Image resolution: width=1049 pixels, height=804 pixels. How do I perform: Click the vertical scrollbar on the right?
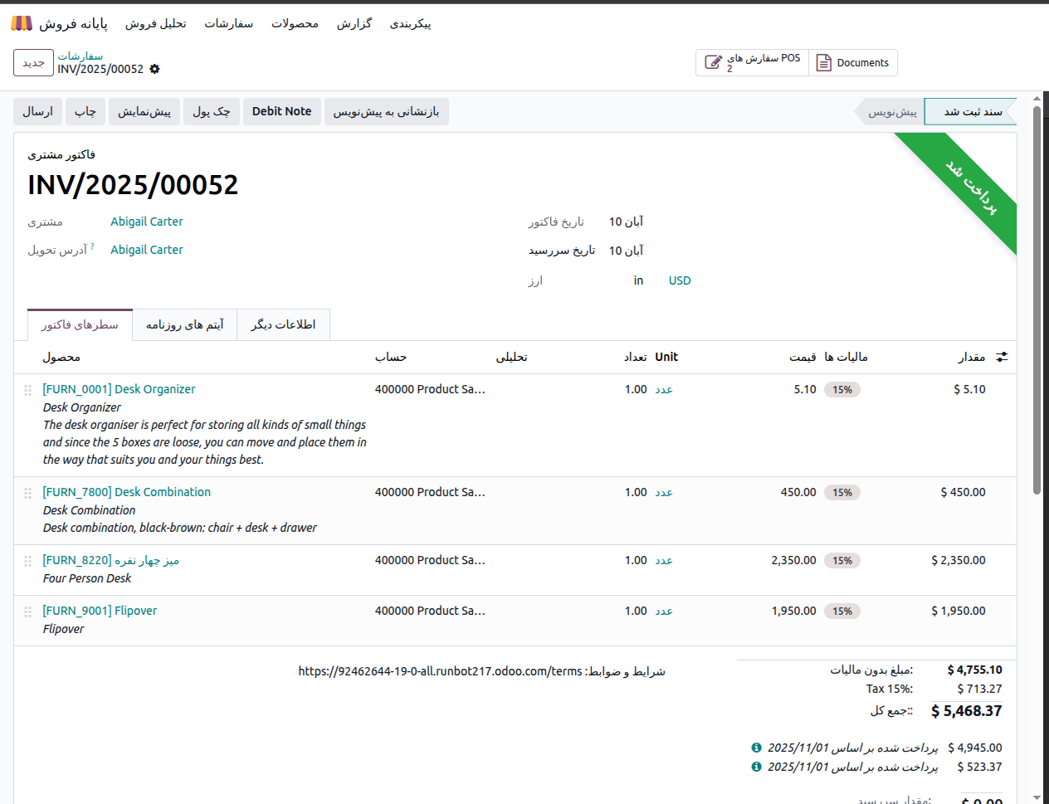(x=1037, y=299)
